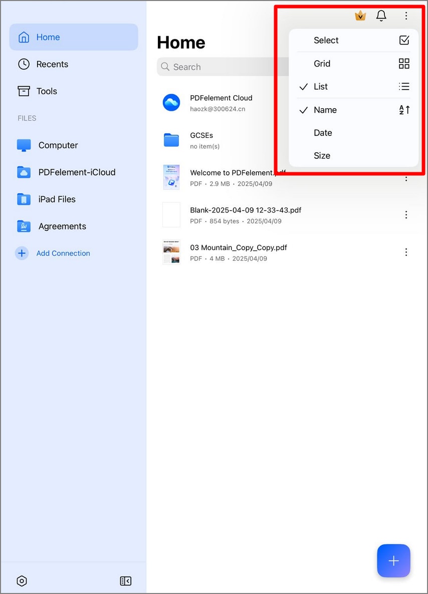This screenshot has height=594, width=428.
Task: Click the GCSEs folder icon
Action: tap(171, 140)
